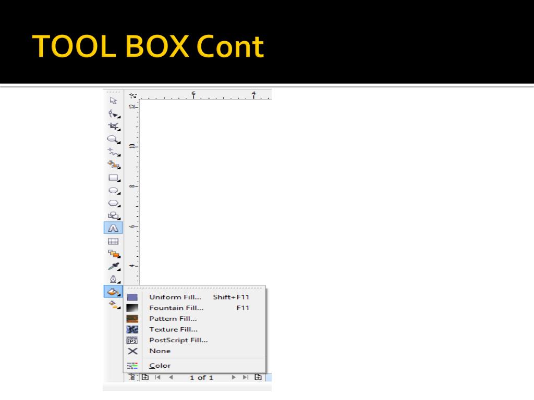
Task: Add a page before the current page
Action: point(145,377)
